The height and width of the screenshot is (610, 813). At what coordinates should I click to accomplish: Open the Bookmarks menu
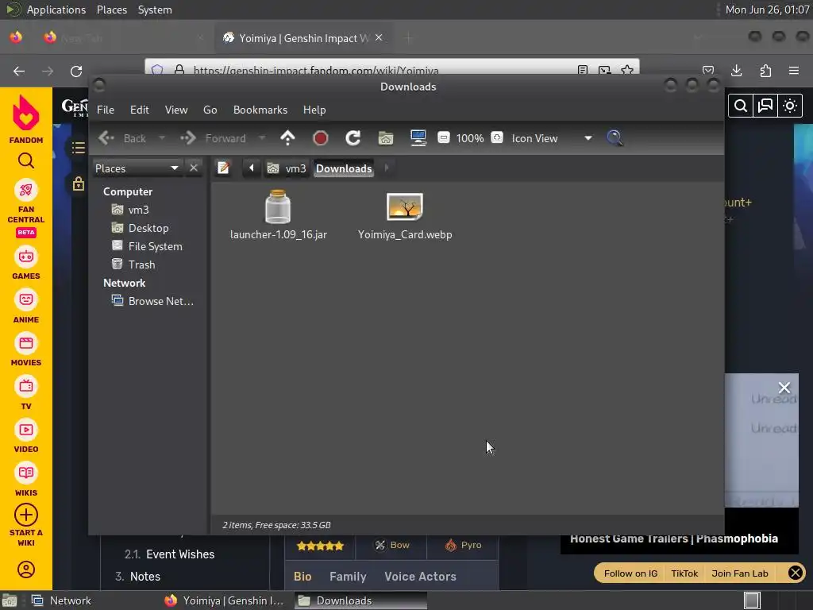[260, 110]
